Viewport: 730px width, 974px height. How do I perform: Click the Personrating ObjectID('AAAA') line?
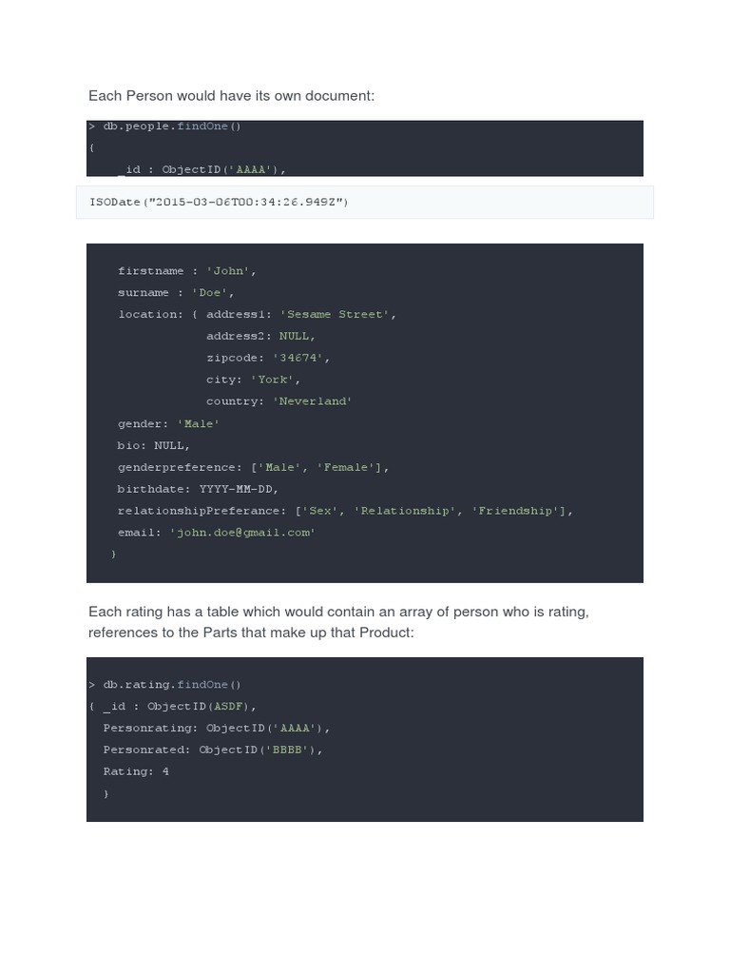216,728
